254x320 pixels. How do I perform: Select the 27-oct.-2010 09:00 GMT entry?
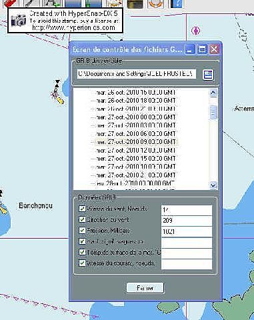[x=136, y=142]
